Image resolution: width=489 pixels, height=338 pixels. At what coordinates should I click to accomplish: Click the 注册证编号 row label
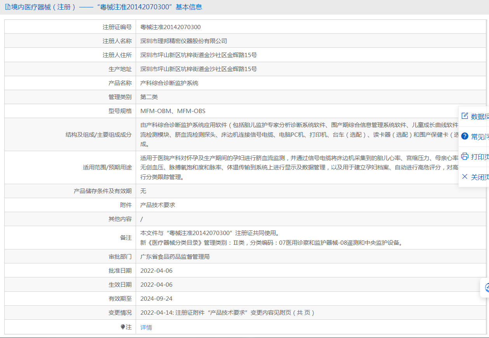click(117, 27)
